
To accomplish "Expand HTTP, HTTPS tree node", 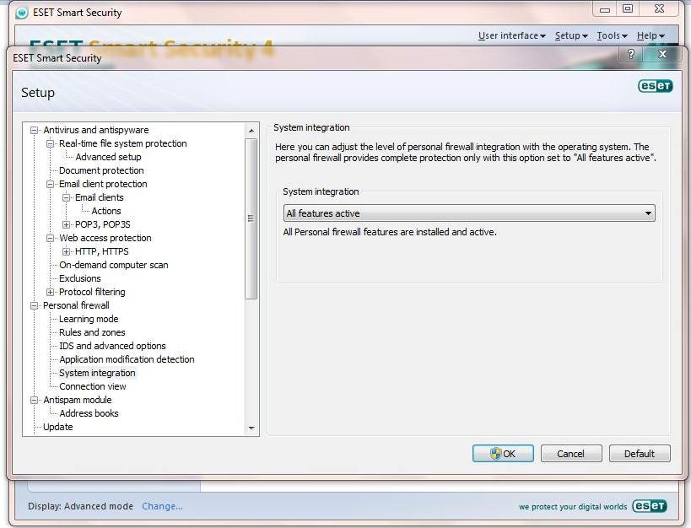I will click(x=66, y=251).
